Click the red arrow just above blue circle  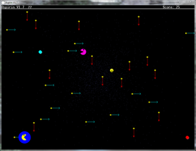point(34,127)
